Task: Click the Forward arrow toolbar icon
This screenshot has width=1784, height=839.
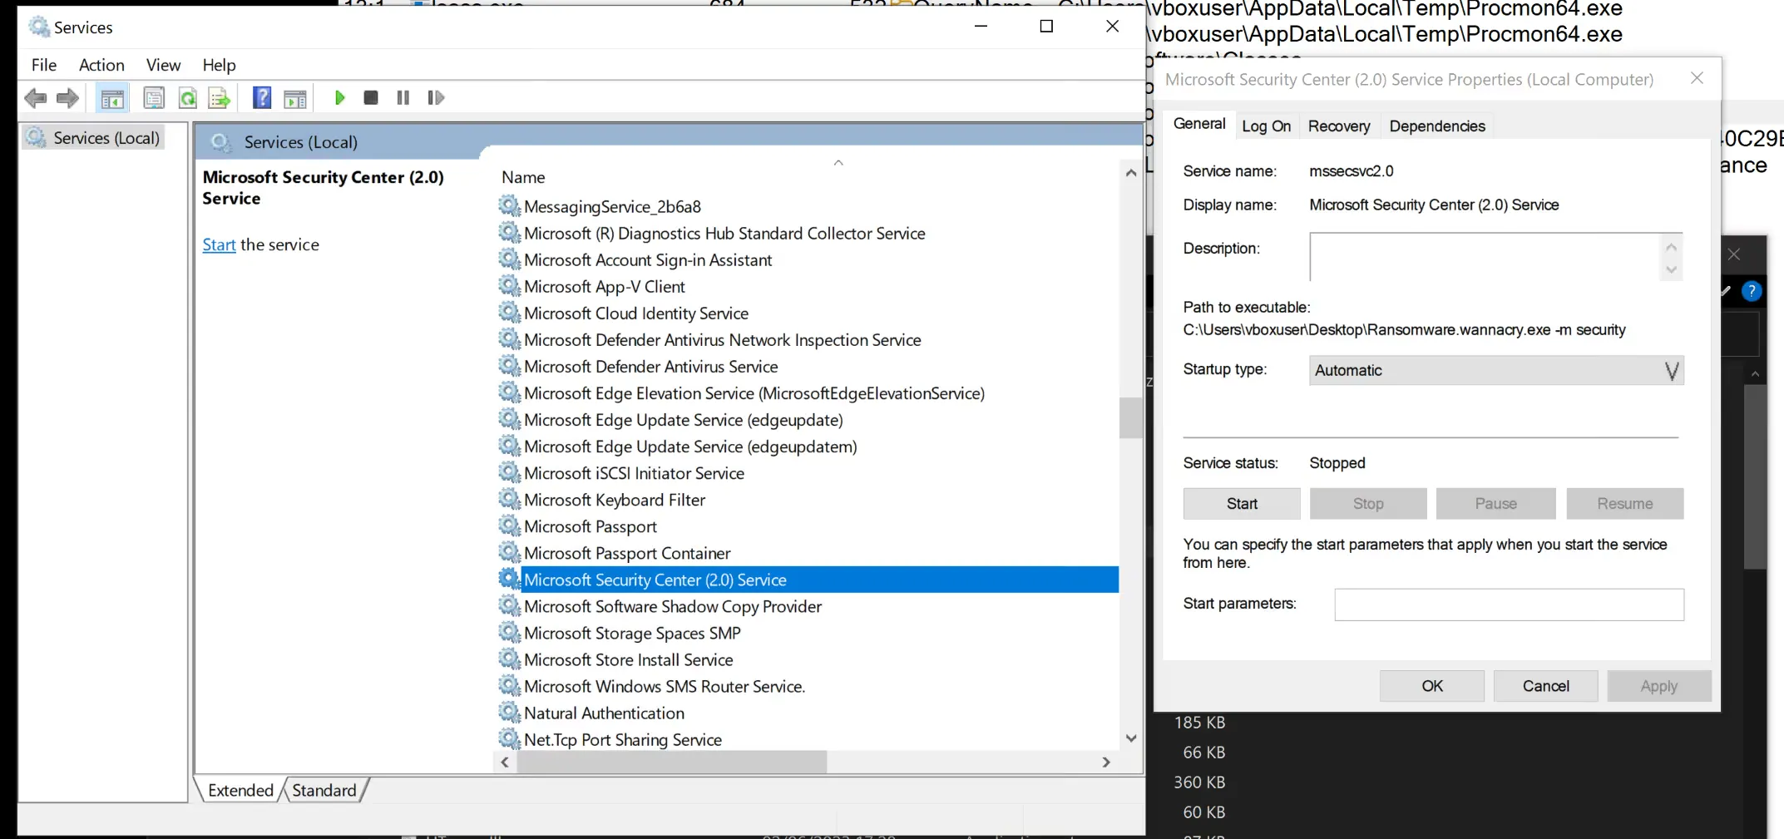Action: tap(67, 98)
